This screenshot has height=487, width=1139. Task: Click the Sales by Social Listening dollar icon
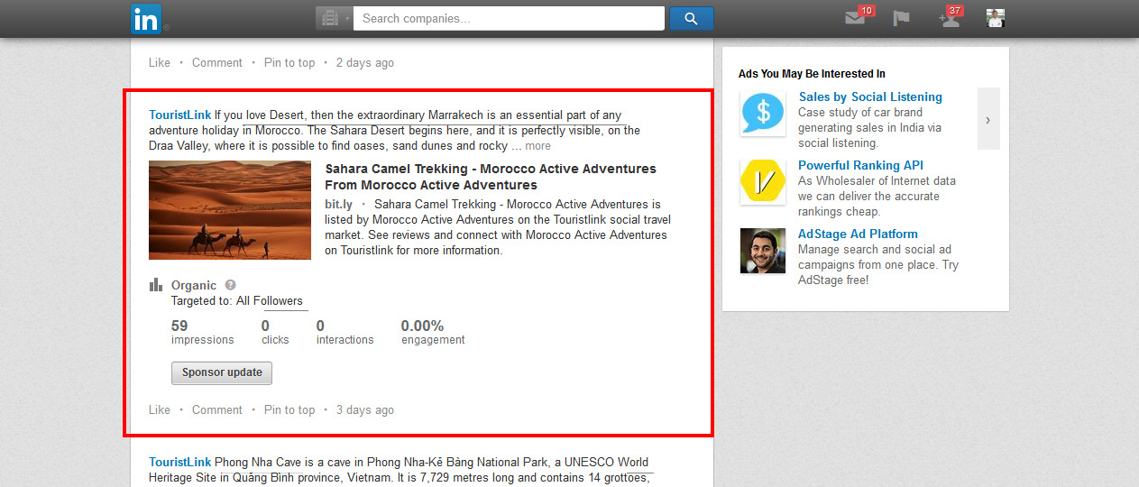click(x=763, y=114)
